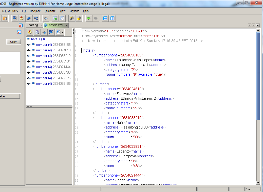The image size is (263, 192).
Task: Click the gray forward arrow icon
Action: (x=96, y=18)
